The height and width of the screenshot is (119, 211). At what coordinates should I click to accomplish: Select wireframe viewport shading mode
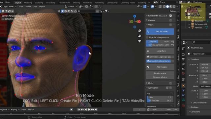click(164, 7)
